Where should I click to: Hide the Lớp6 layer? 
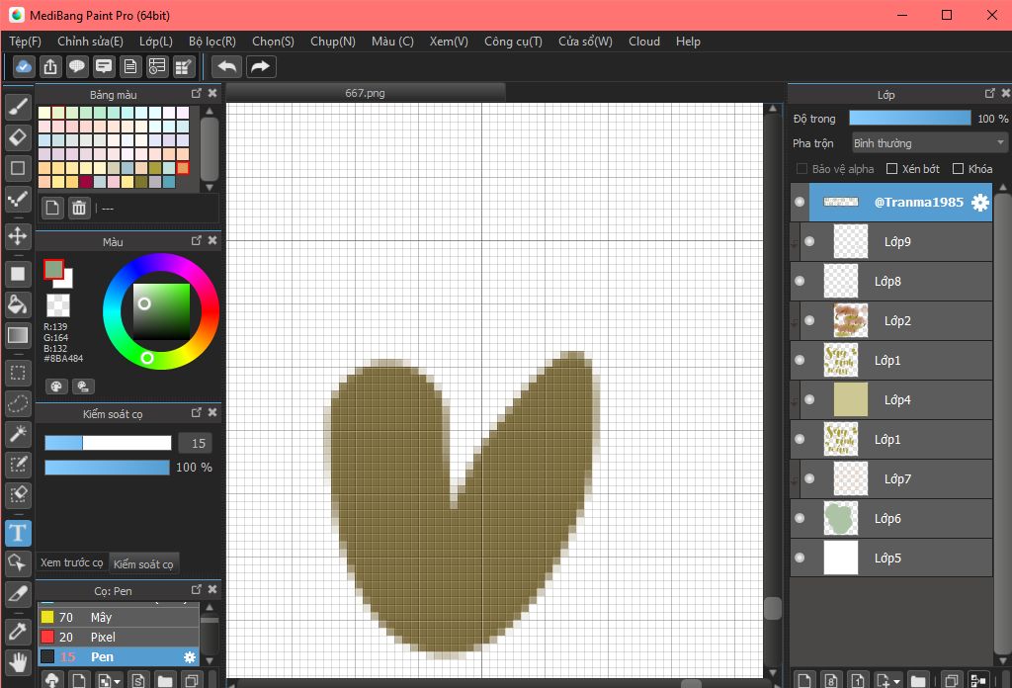click(x=800, y=518)
